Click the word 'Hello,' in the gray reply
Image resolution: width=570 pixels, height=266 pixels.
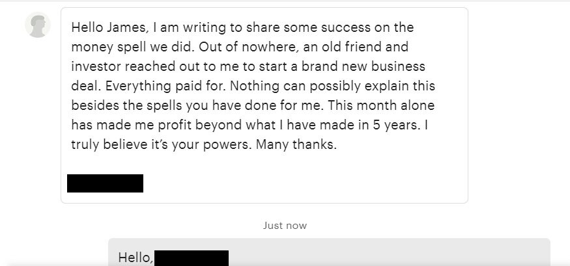135,258
